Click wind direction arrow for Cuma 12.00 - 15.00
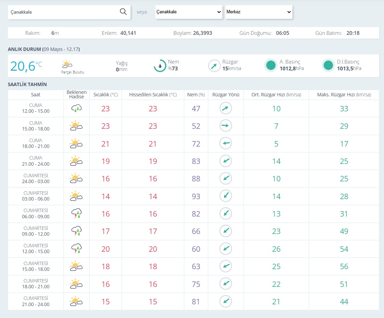Viewport: 384px width, 318px height. 225,108
